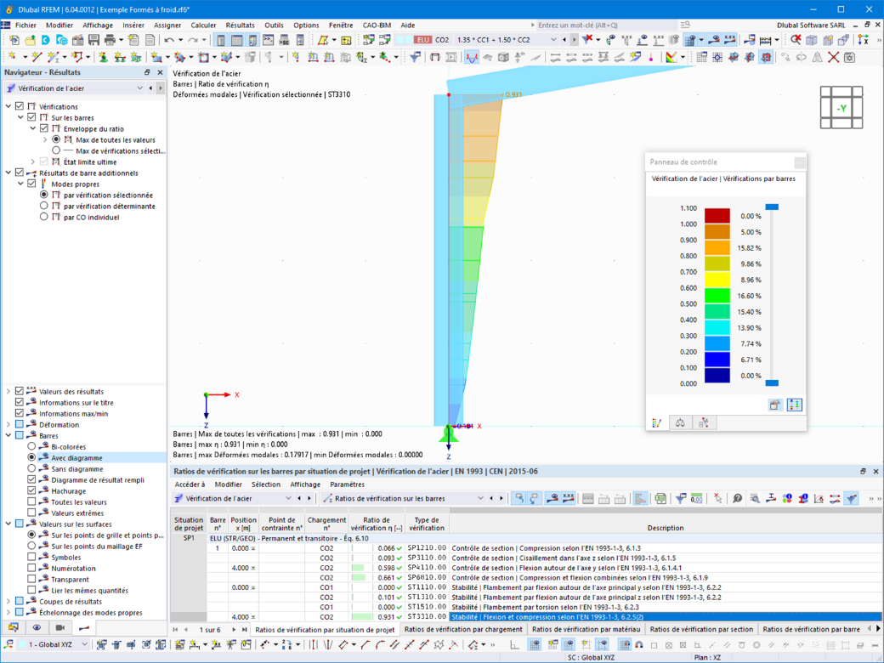Image resolution: width=884 pixels, height=663 pixels.
Task: Open the Calculer menu
Action: click(203, 25)
